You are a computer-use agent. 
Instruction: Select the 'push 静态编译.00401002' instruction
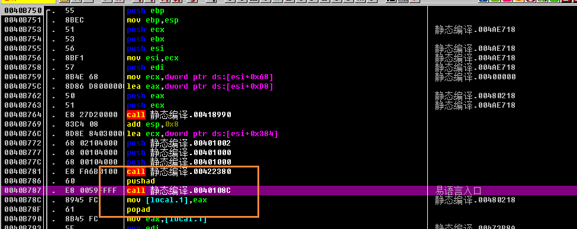pos(179,143)
